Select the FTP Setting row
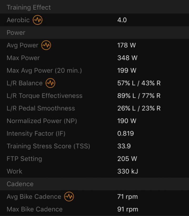The width and height of the screenshot is (189, 216). click(x=95, y=159)
